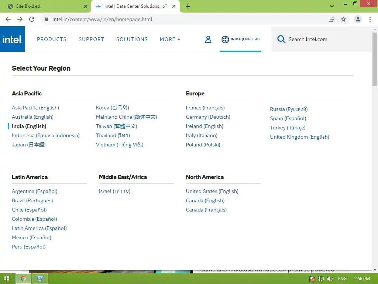This screenshot has height=284, width=378.
Task: Select Italy (Italiano) region
Action: tap(202, 135)
